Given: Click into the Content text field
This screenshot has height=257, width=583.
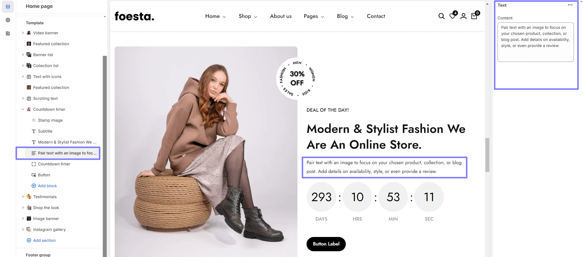Looking at the screenshot, I should click(535, 42).
